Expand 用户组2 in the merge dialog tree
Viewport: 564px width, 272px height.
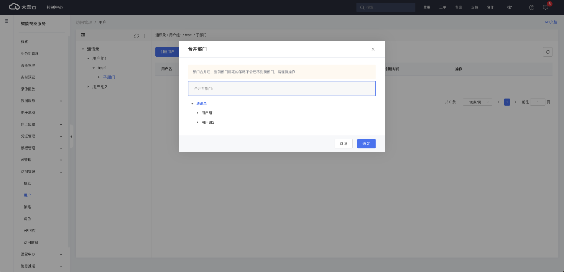198,122
